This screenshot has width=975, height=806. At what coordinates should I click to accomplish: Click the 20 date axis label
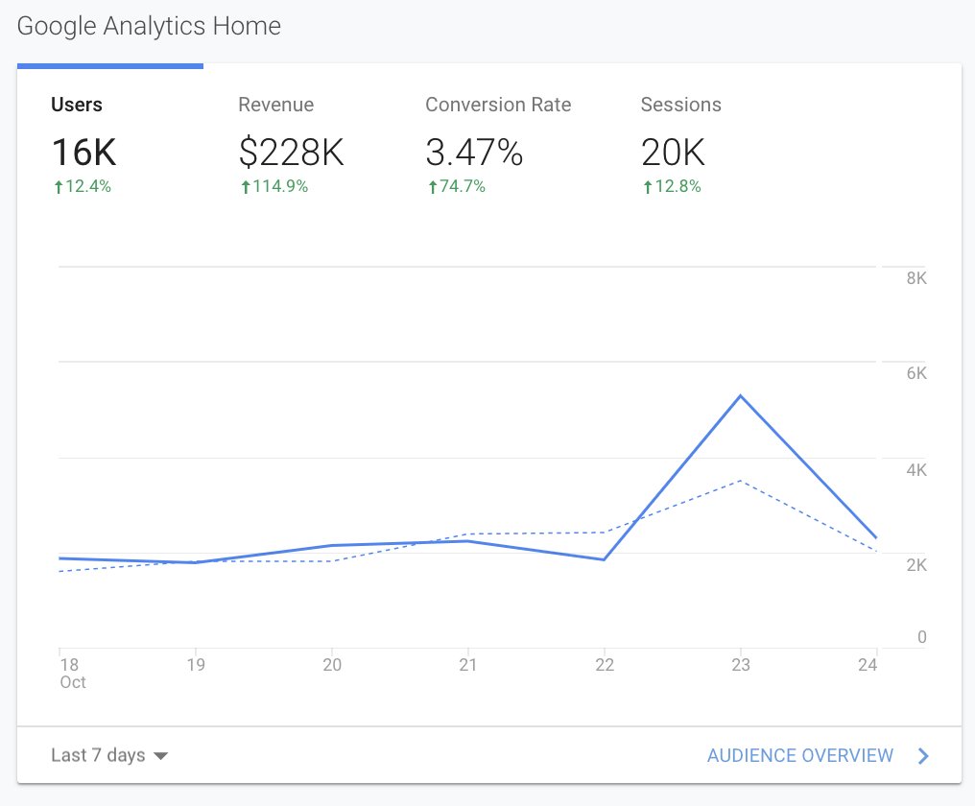click(x=332, y=664)
